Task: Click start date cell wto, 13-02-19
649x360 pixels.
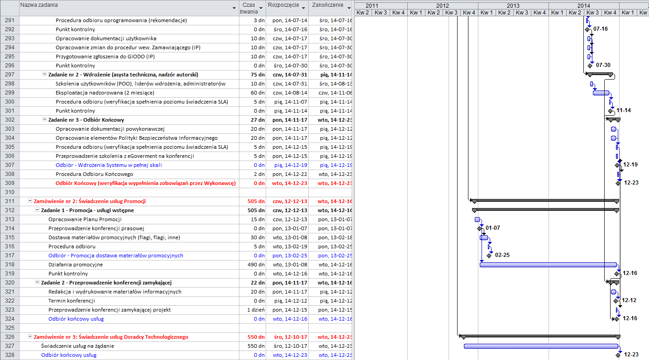Action: point(287,246)
